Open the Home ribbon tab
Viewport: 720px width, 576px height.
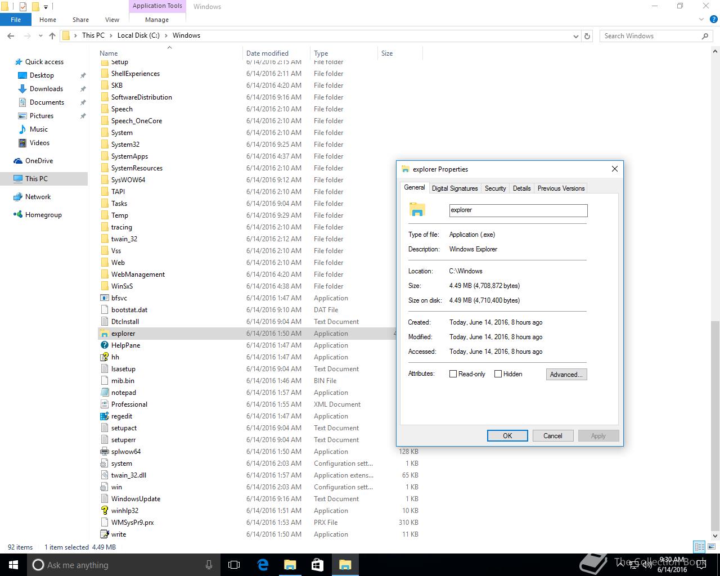click(48, 20)
